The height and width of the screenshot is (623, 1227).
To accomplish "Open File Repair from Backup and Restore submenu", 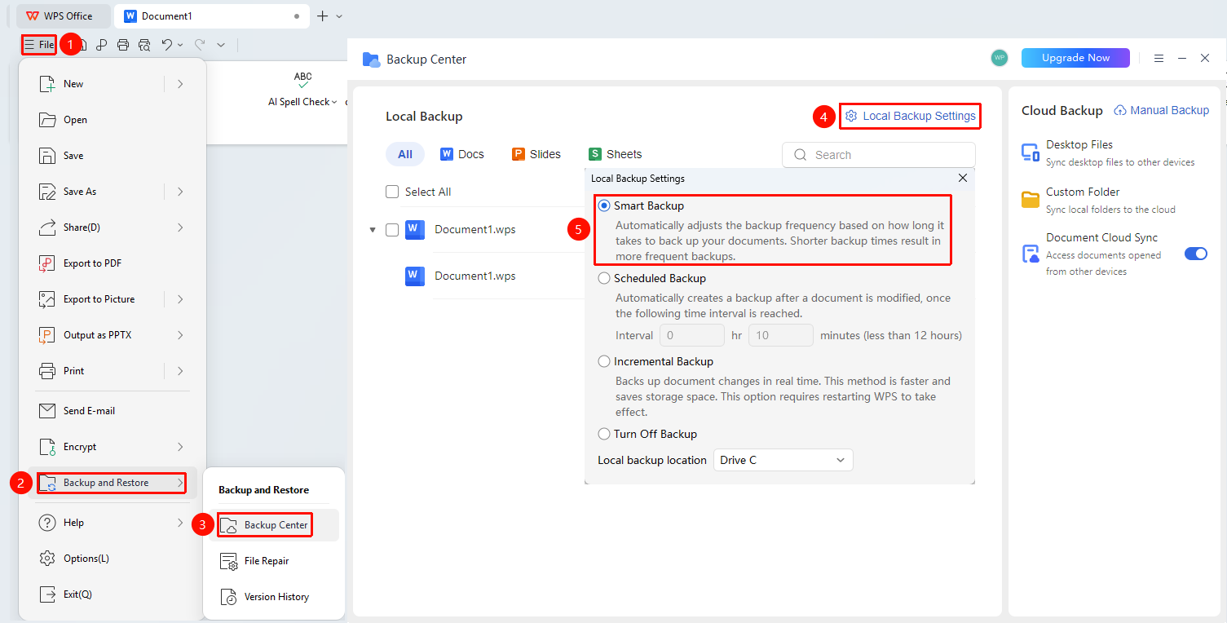I will click(274, 561).
